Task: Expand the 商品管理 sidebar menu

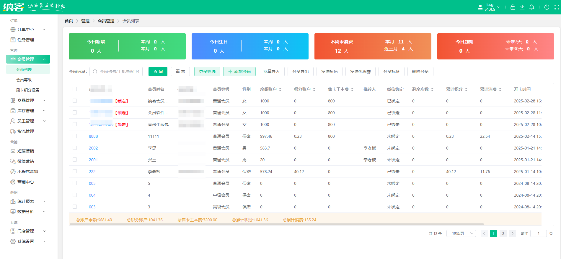Action: click(x=28, y=100)
